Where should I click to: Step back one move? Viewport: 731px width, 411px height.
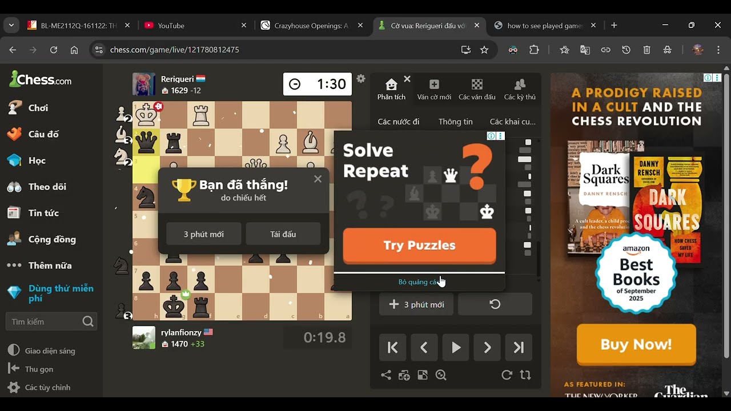pyautogui.click(x=424, y=348)
